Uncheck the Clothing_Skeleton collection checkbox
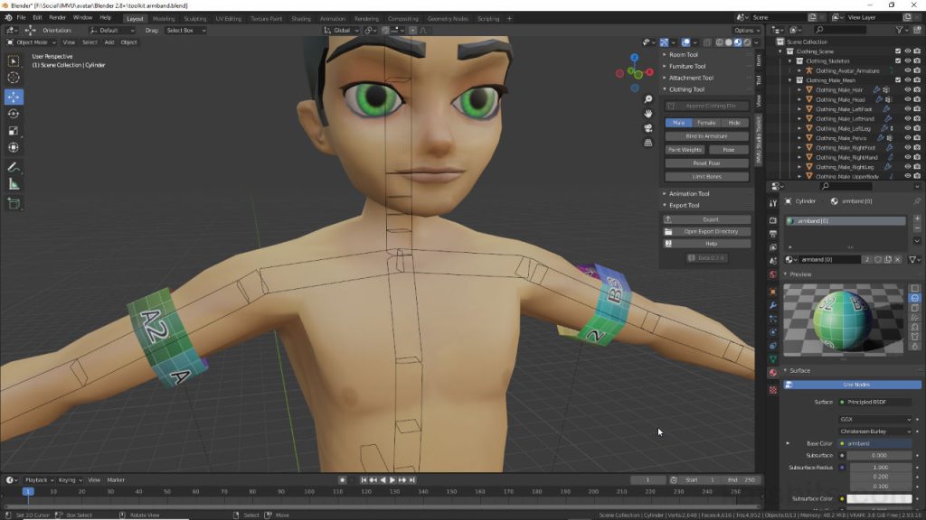Viewport: 926px width, 520px height. pos(896,60)
